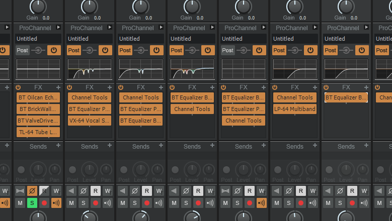This screenshot has height=221, width=392.
Task: Open the VX-64 Vocal Strip effect
Action: pyautogui.click(x=89, y=121)
